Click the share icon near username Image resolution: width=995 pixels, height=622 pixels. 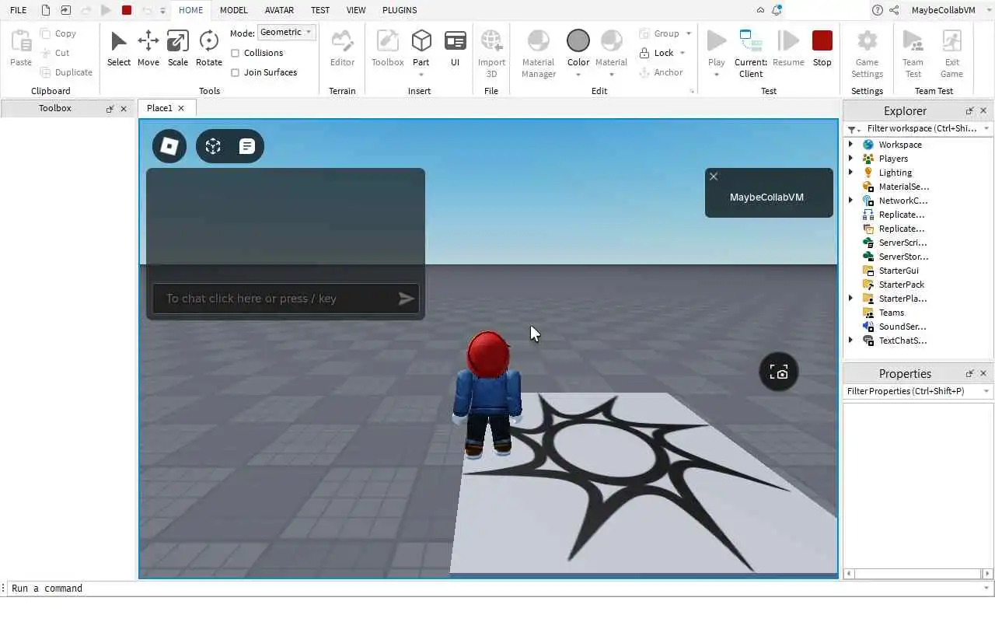[x=894, y=10]
